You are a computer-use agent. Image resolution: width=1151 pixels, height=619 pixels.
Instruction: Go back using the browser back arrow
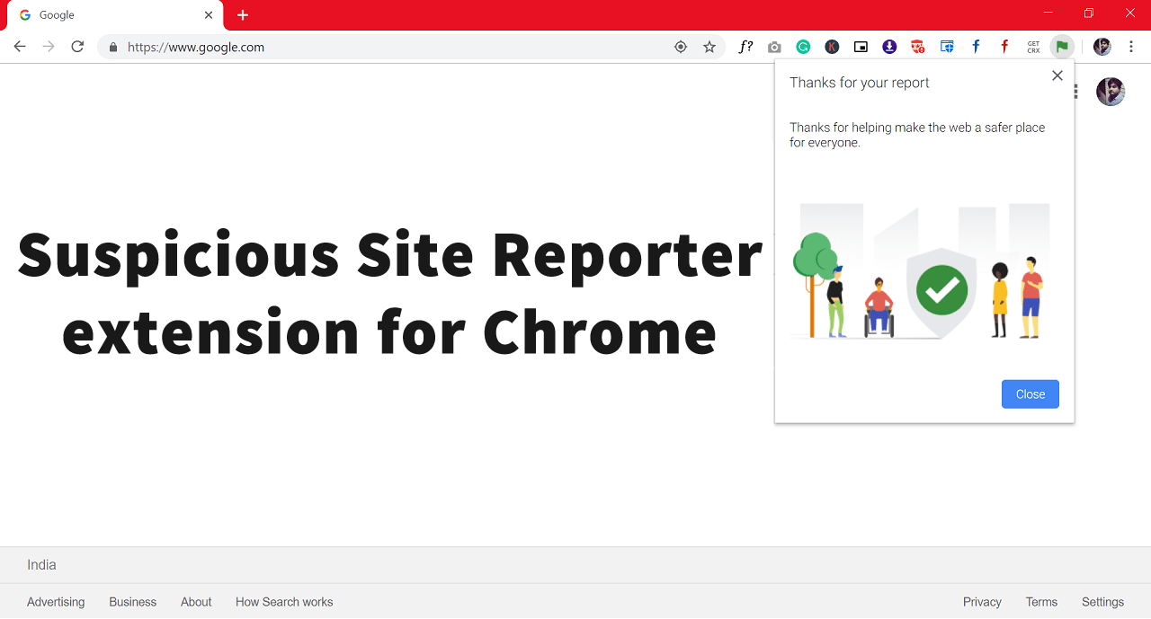(20, 47)
